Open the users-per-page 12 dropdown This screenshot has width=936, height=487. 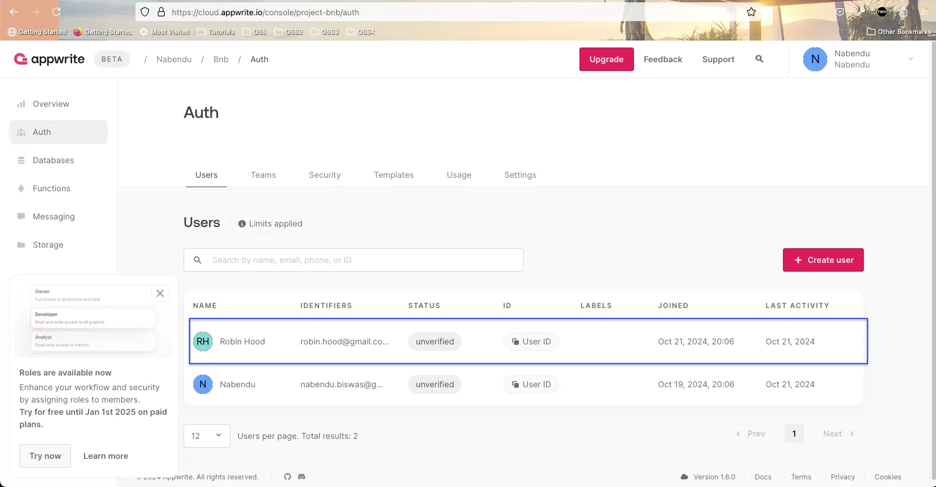(207, 436)
